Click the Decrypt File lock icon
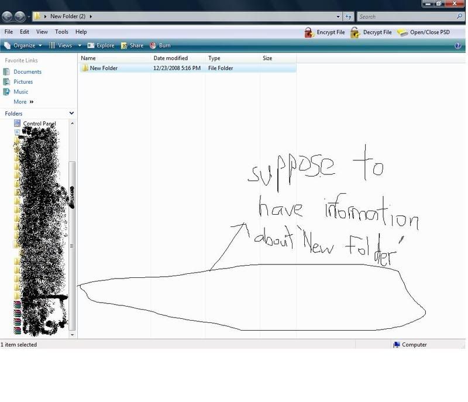 [x=355, y=33]
